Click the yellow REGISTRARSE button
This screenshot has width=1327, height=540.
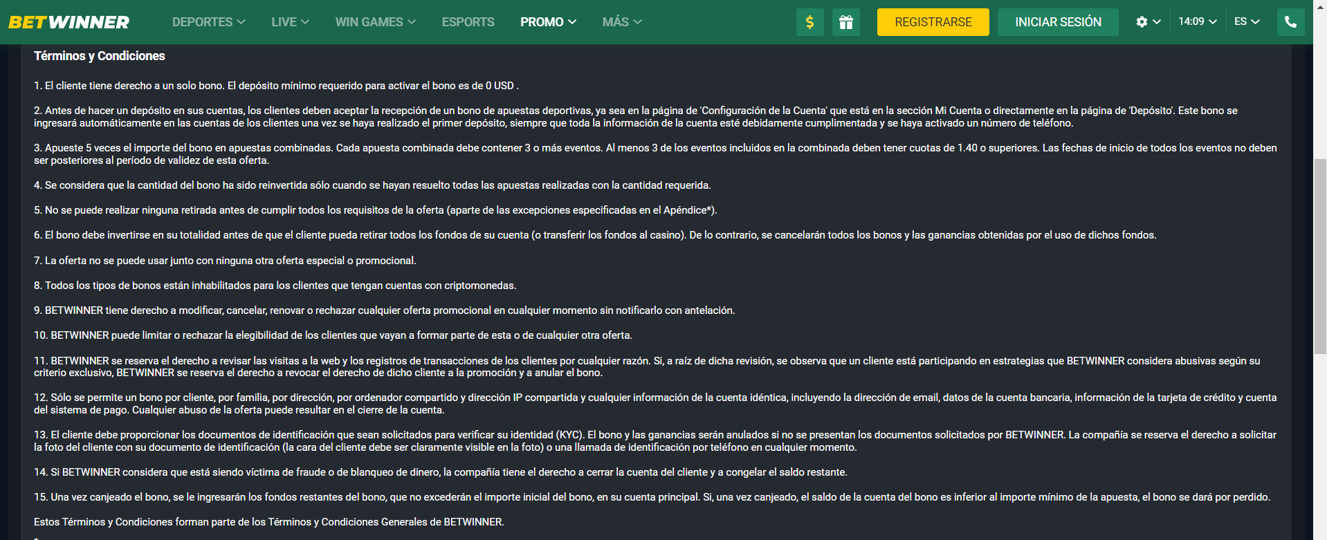click(933, 22)
